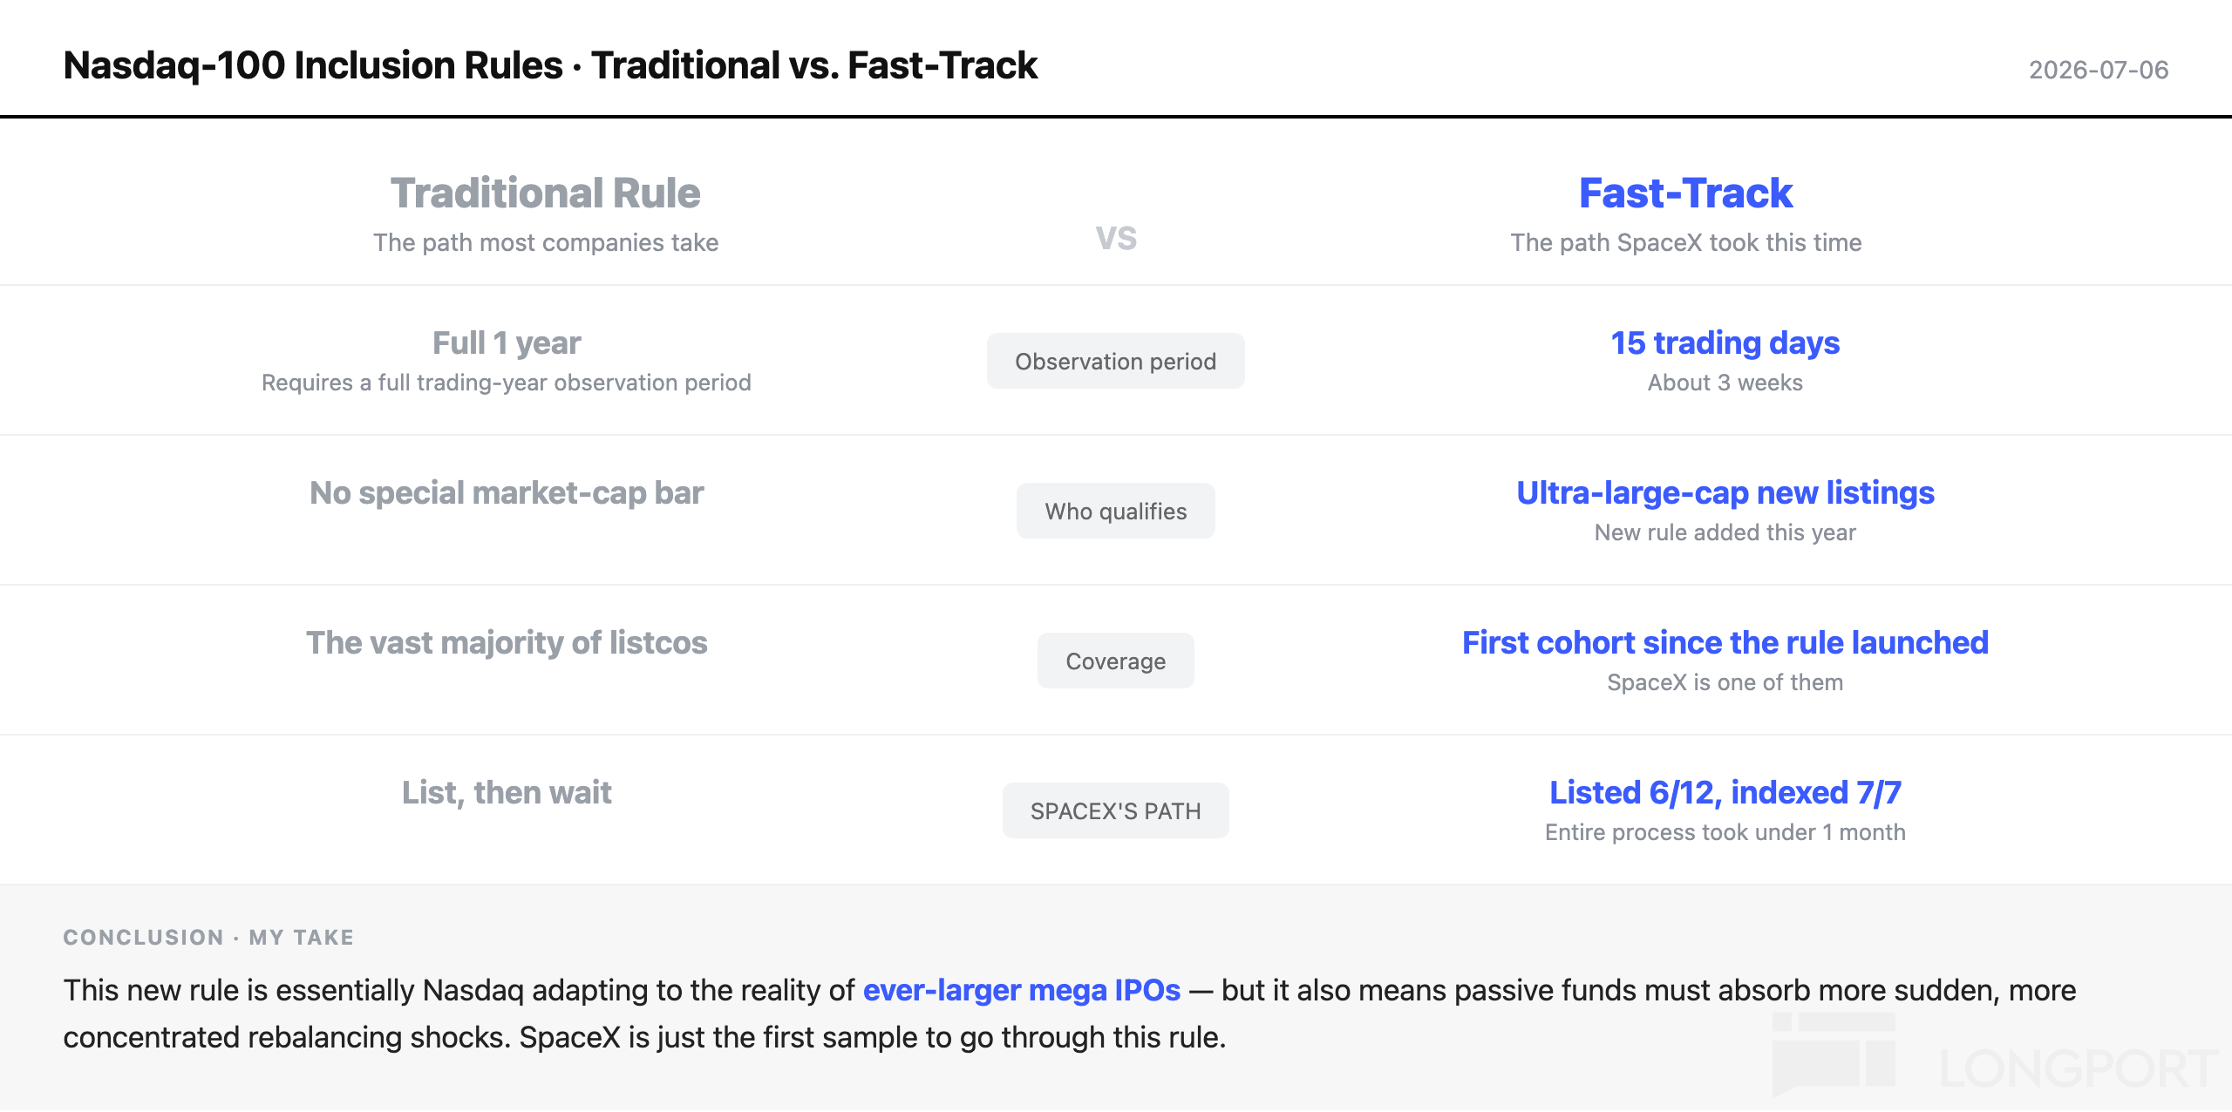Click the Coverage label pill
Screen dimensions: 2232x1112
(x=1115, y=661)
